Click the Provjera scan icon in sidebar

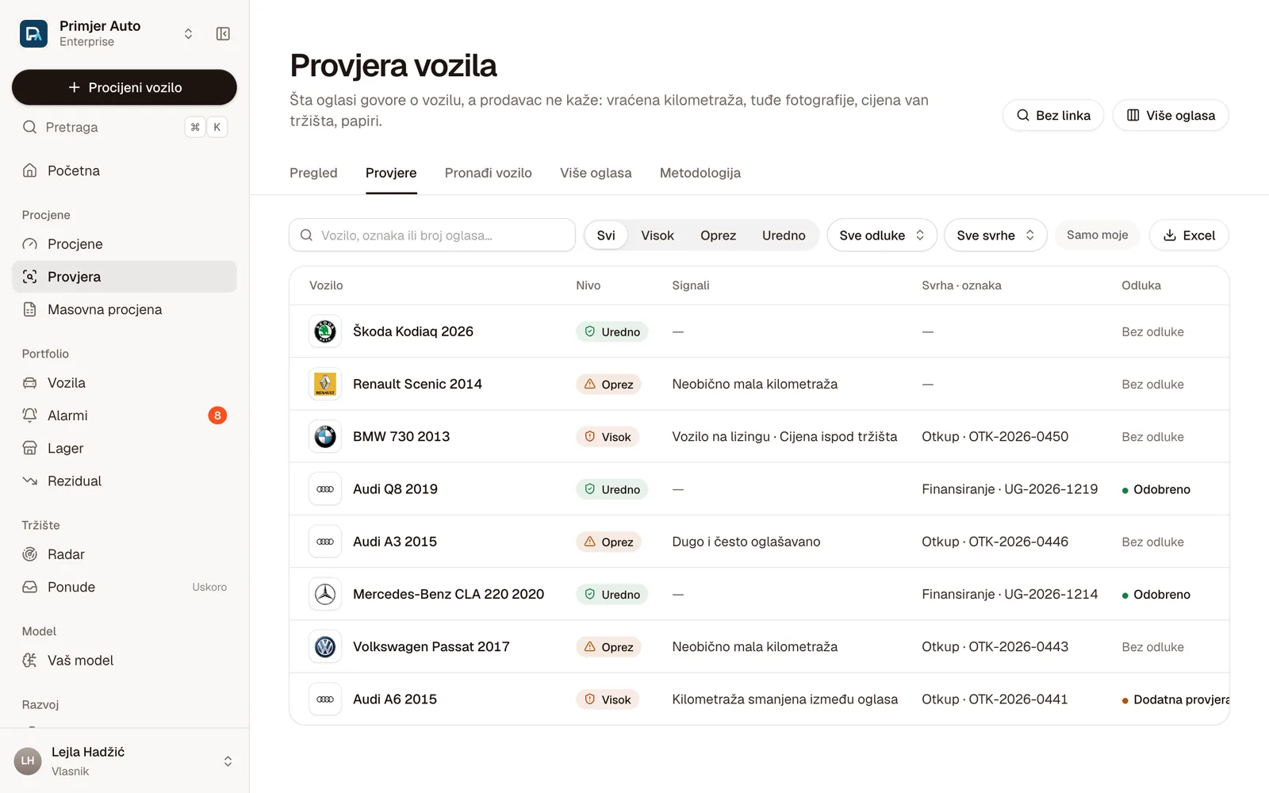click(x=30, y=277)
